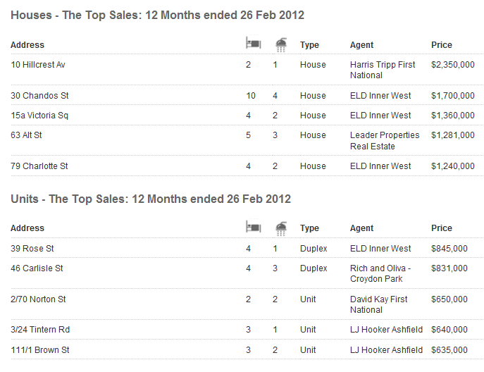Open the 111/1 Brown St unit
The image size is (484, 372).
click(39, 350)
